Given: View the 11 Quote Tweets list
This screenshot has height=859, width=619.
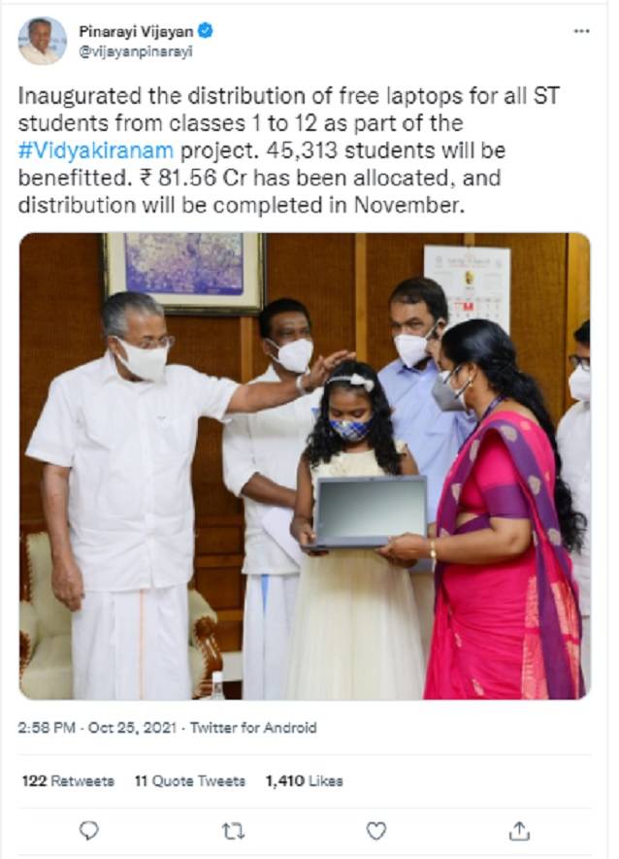Looking at the screenshot, I should [x=190, y=780].
